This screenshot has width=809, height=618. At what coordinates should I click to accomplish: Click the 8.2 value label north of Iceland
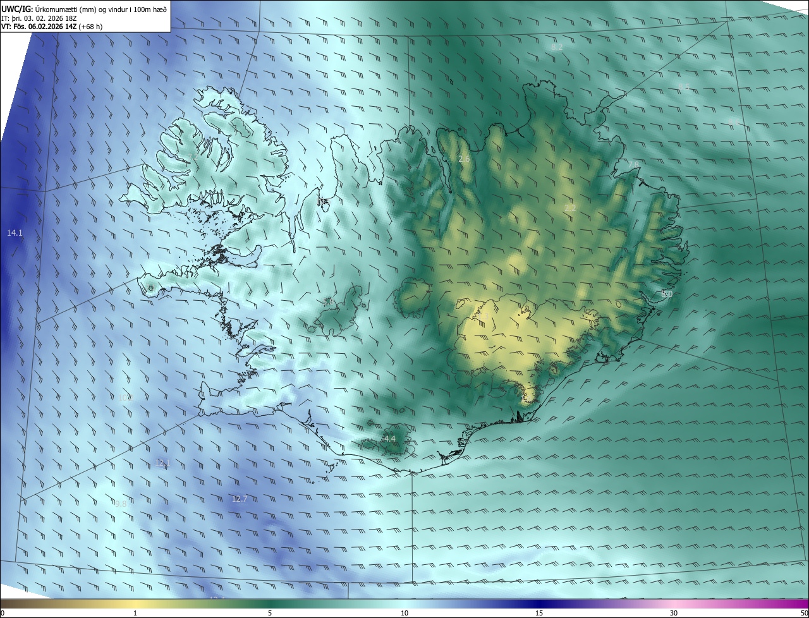coord(557,47)
